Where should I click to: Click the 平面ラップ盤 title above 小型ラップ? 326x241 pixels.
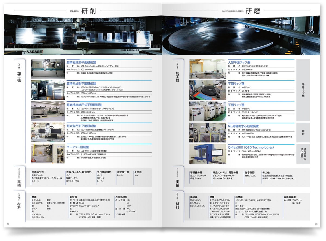(x=236, y=105)
